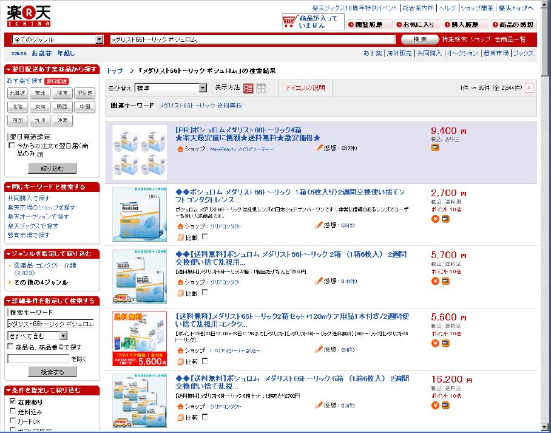Open あす楽 navigation link
The height and width of the screenshot is (433, 551).
click(373, 53)
